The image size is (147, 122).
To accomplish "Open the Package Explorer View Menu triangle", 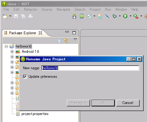I will 75,39.
